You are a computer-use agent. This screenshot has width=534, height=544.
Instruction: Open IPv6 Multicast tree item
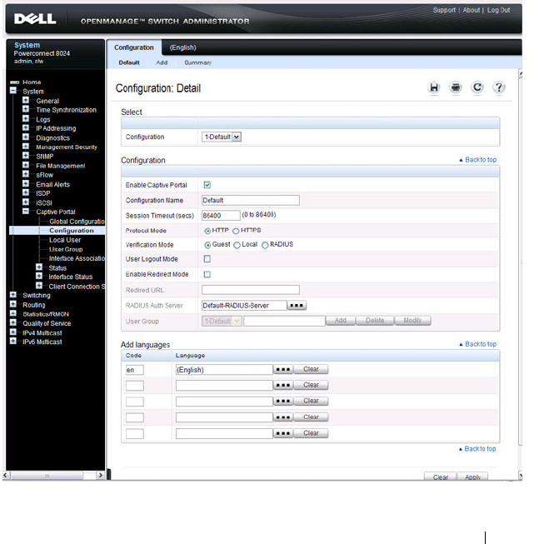42,342
